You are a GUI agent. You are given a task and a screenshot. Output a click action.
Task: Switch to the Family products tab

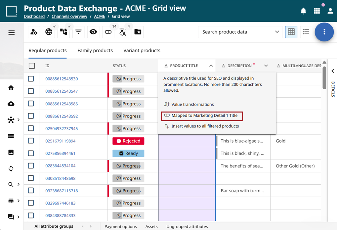point(95,50)
